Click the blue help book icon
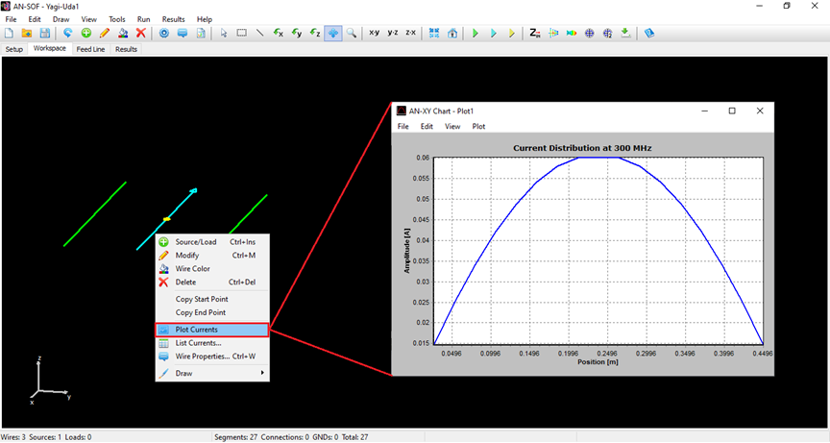The width and height of the screenshot is (830, 443). [x=649, y=33]
